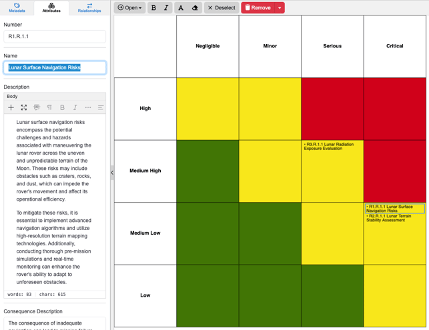The height and width of the screenshot is (330, 429).
Task: Open paragraph format in editor toolbar
Action: (x=49, y=107)
